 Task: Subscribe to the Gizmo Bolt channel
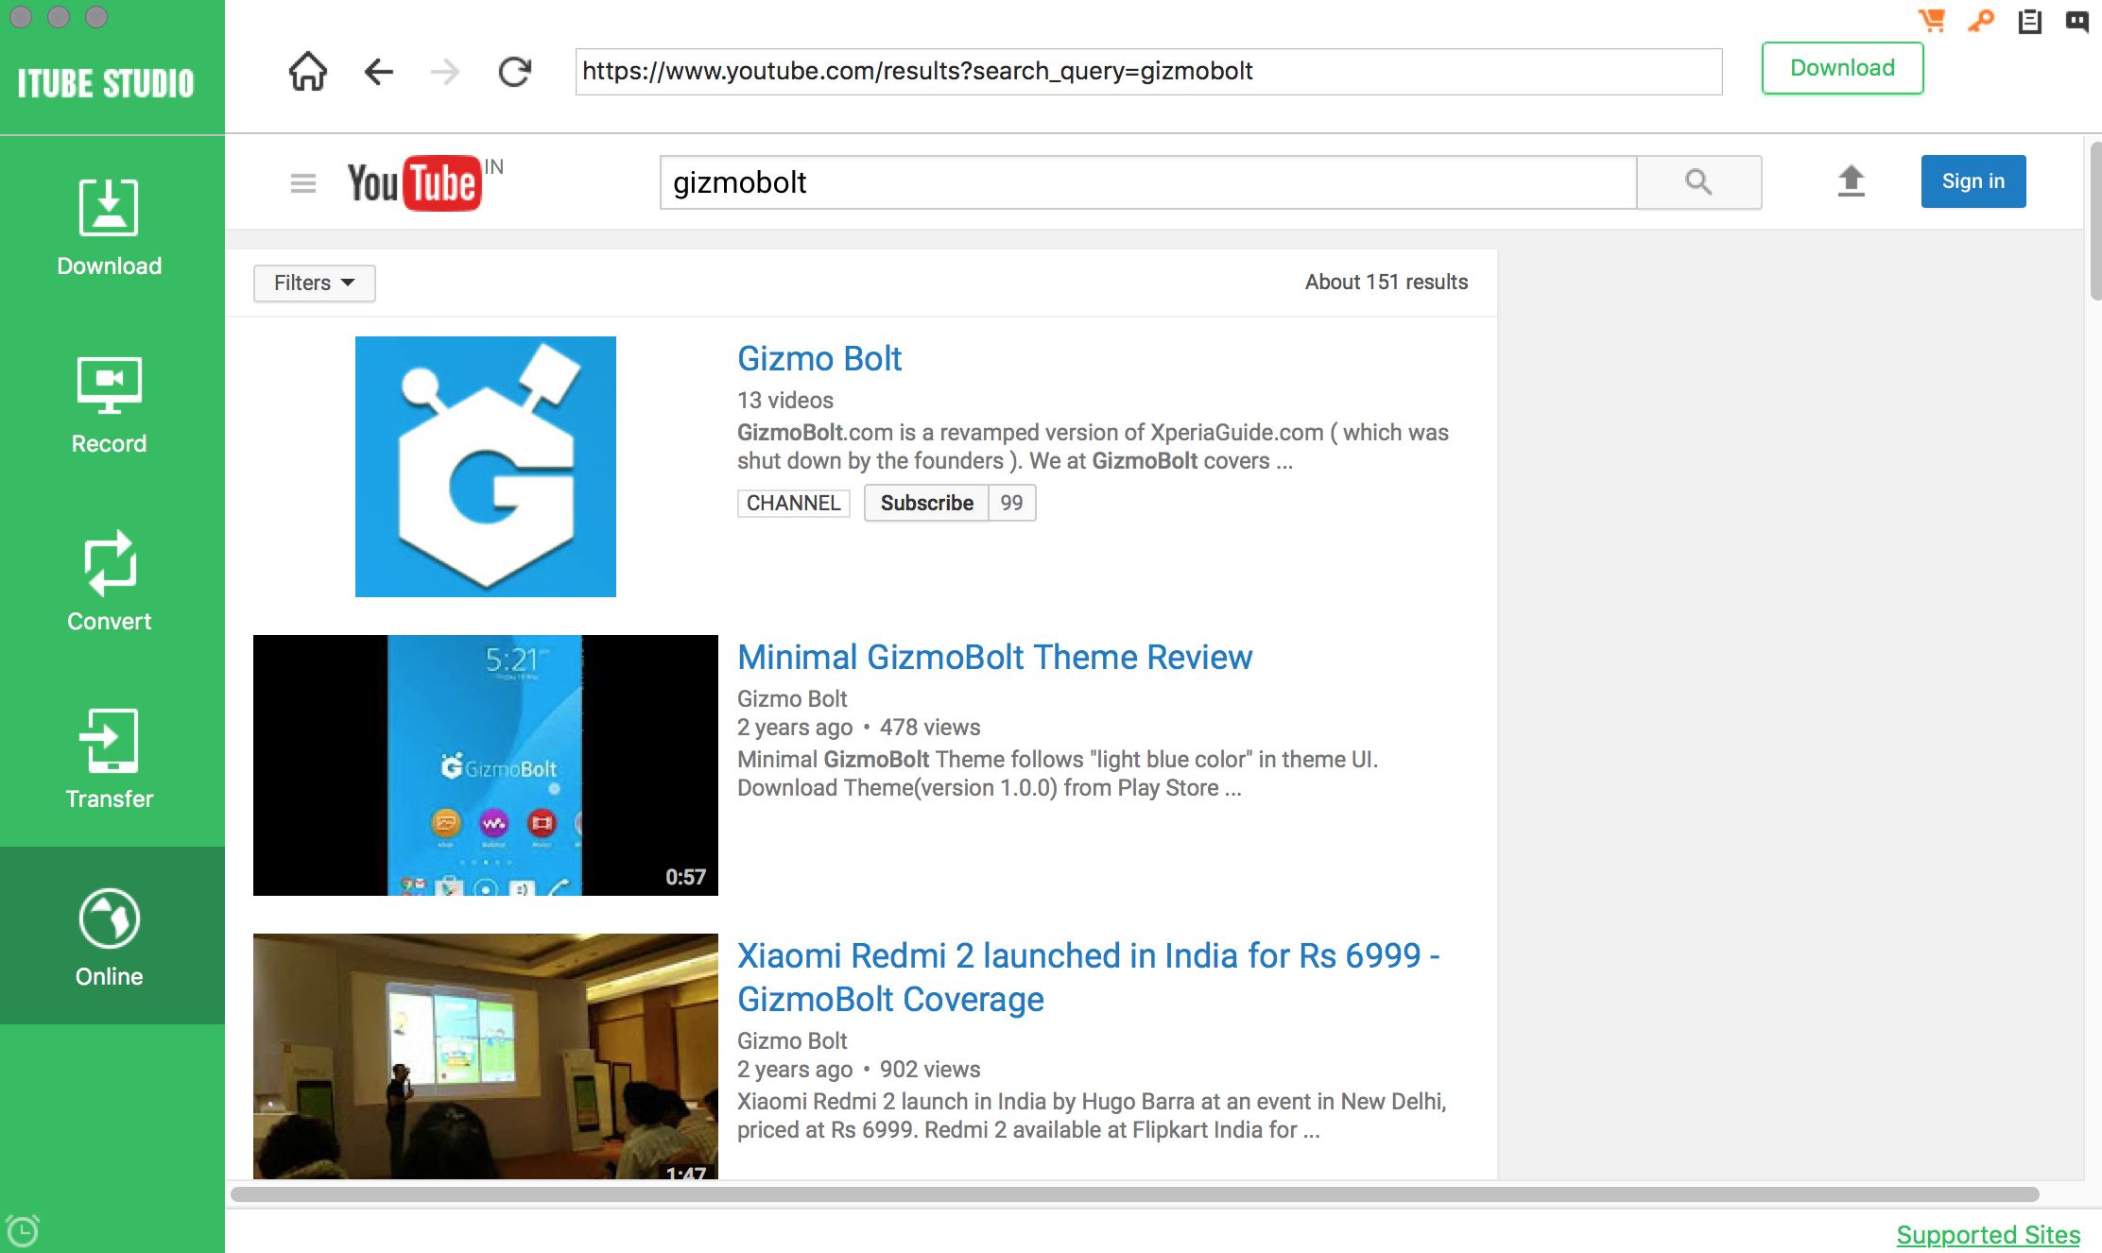tap(926, 503)
